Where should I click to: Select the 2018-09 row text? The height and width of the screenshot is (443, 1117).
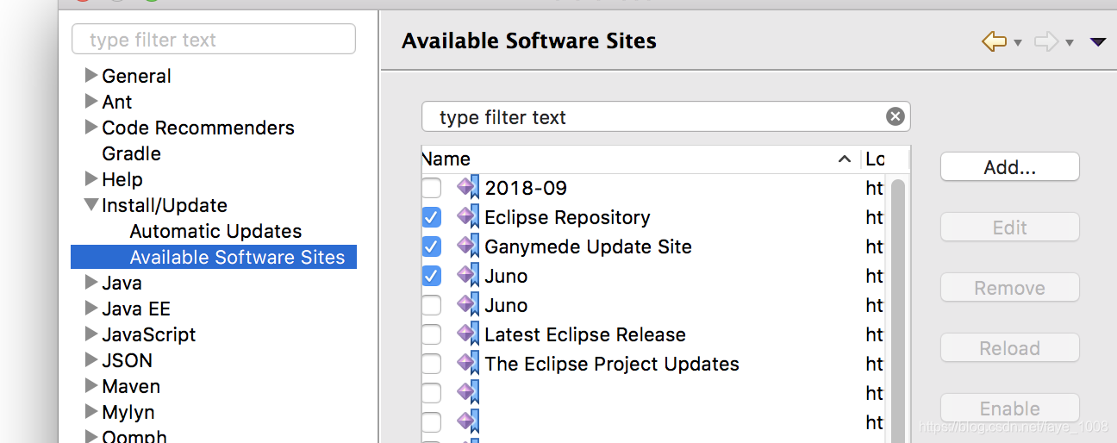point(526,188)
